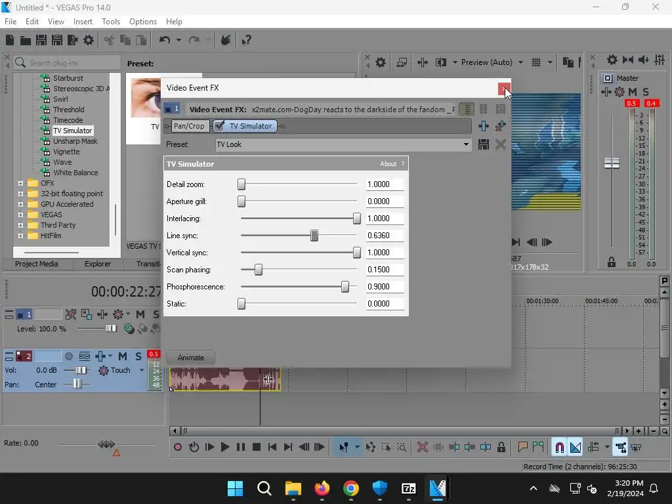Screen dimensions: 672x504
Task: Click the Line sync slider handle
Action: [314, 236]
